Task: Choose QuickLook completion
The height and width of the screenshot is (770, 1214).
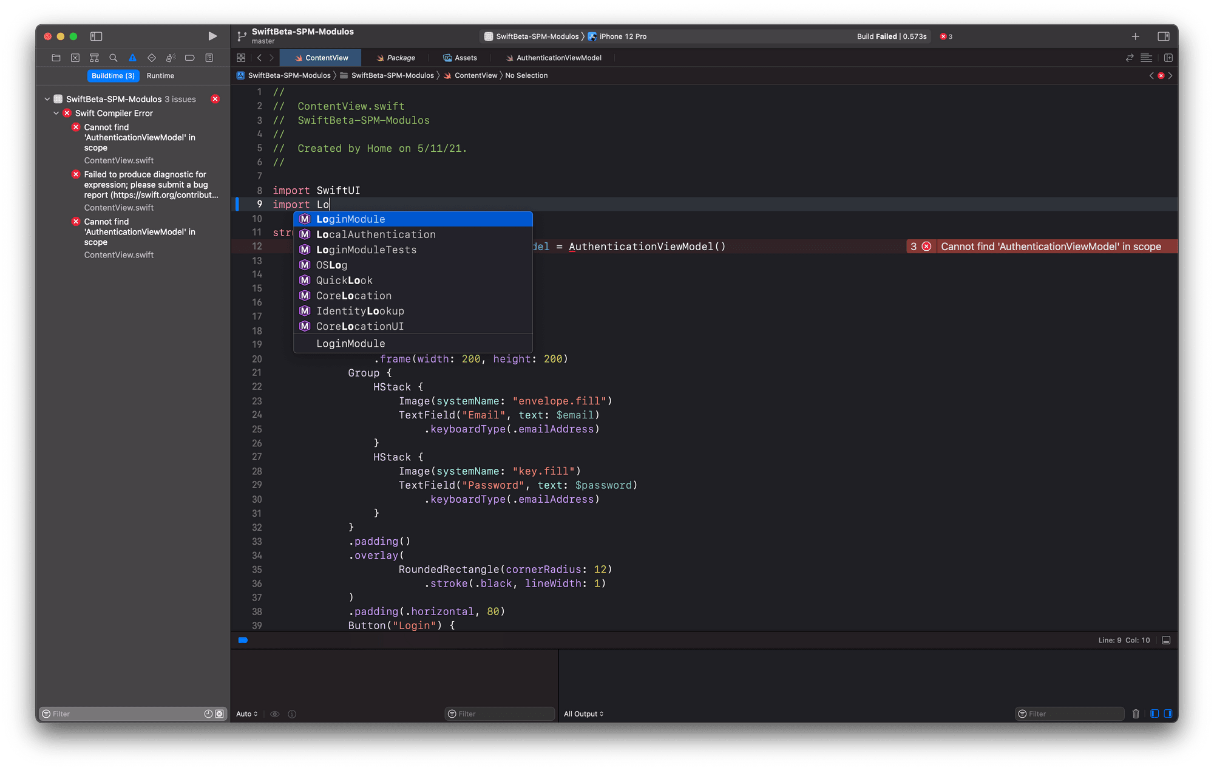Action: pyautogui.click(x=413, y=281)
